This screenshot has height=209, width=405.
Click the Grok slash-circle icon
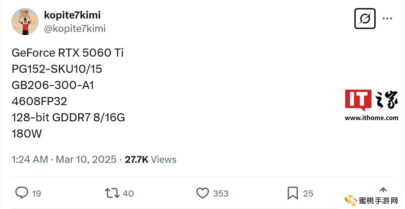coord(365,19)
